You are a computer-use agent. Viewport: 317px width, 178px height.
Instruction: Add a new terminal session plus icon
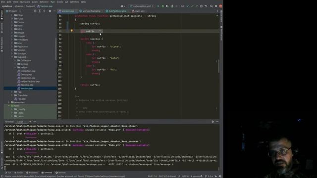(x=30, y=122)
